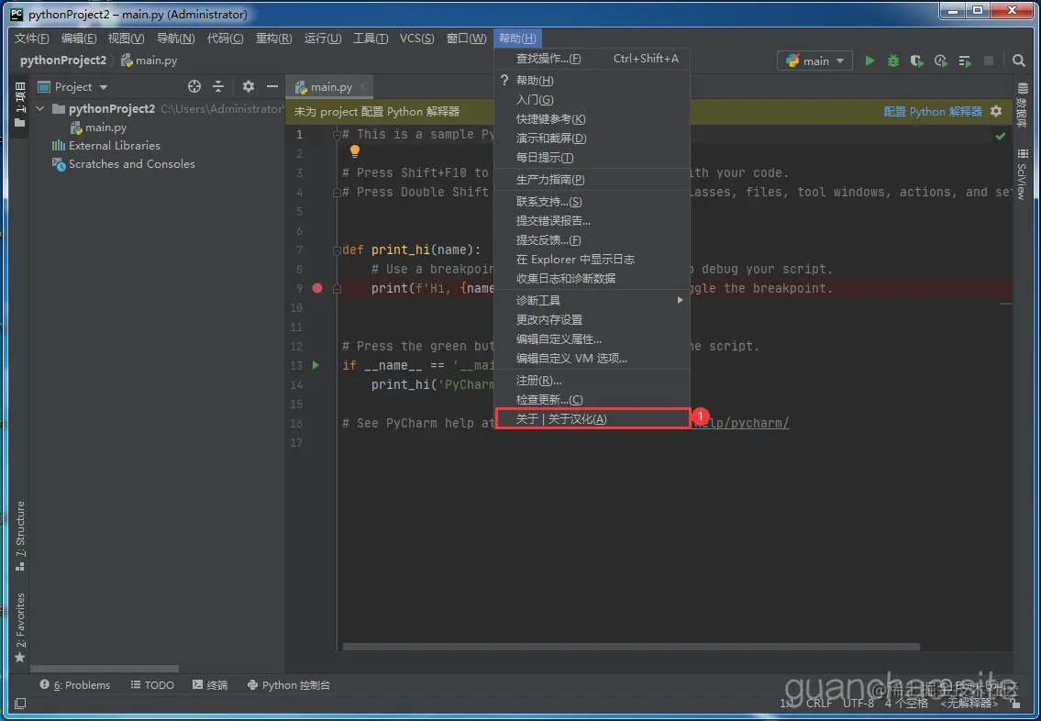This screenshot has width=1041, height=721.
Task: Open the Tools menu
Action: 371,38
